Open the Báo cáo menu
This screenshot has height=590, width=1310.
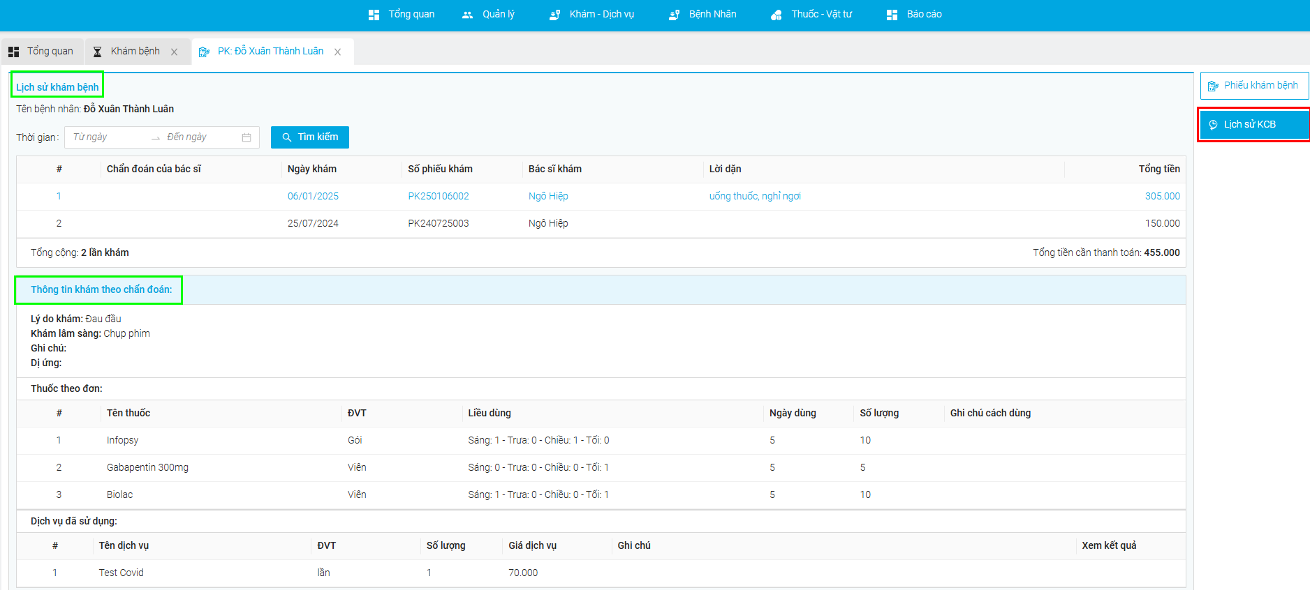click(914, 15)
